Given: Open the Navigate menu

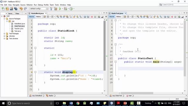Looking at the screenshot, I should pyautogui.click(x=16, y=5).
